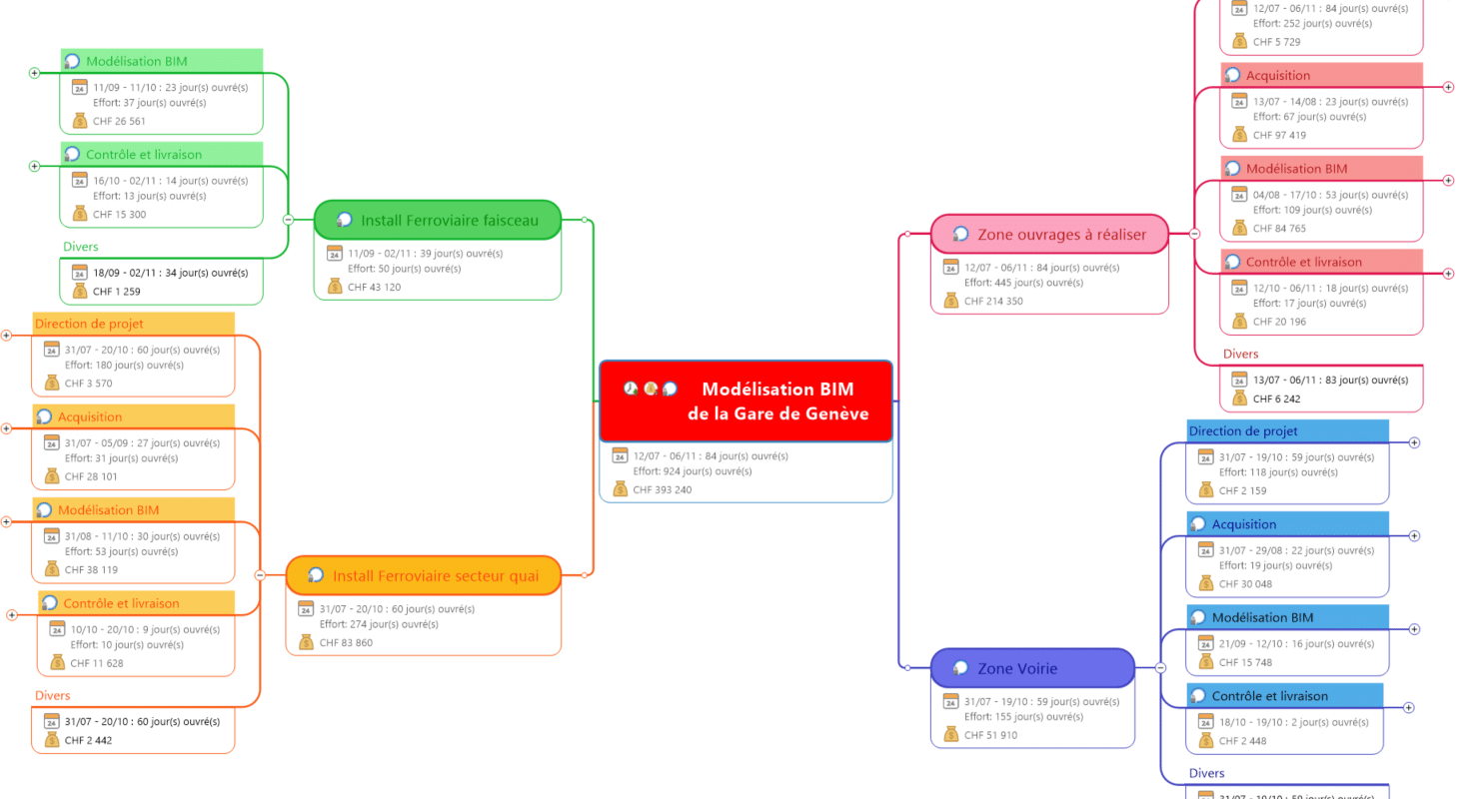Expand the green Contrôle et livraison subtopic
Image resolution: width=1477 pixels, height=799 pixels.
34,166
